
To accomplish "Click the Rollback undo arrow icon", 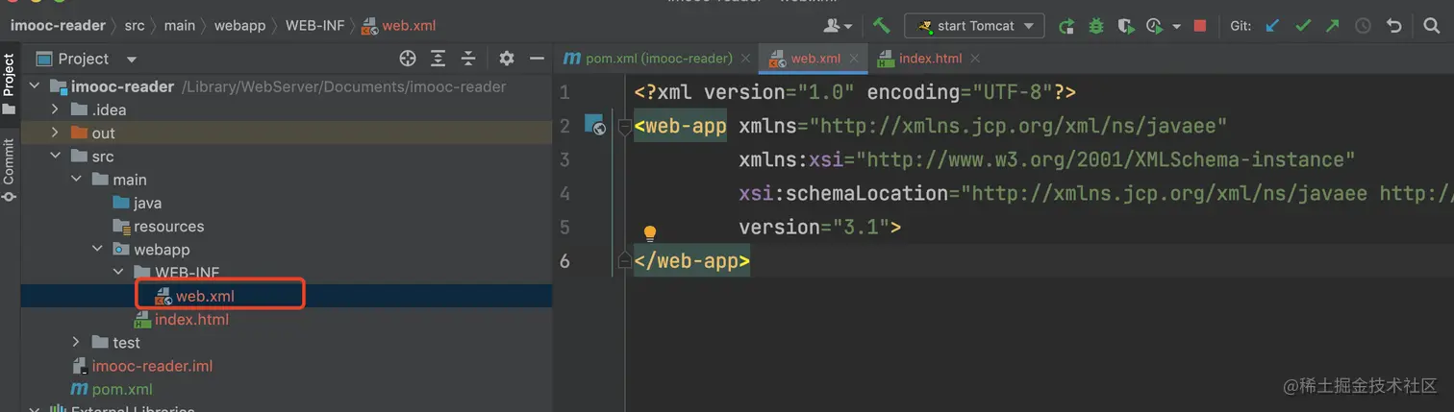I will click(x=1393, y=26).
